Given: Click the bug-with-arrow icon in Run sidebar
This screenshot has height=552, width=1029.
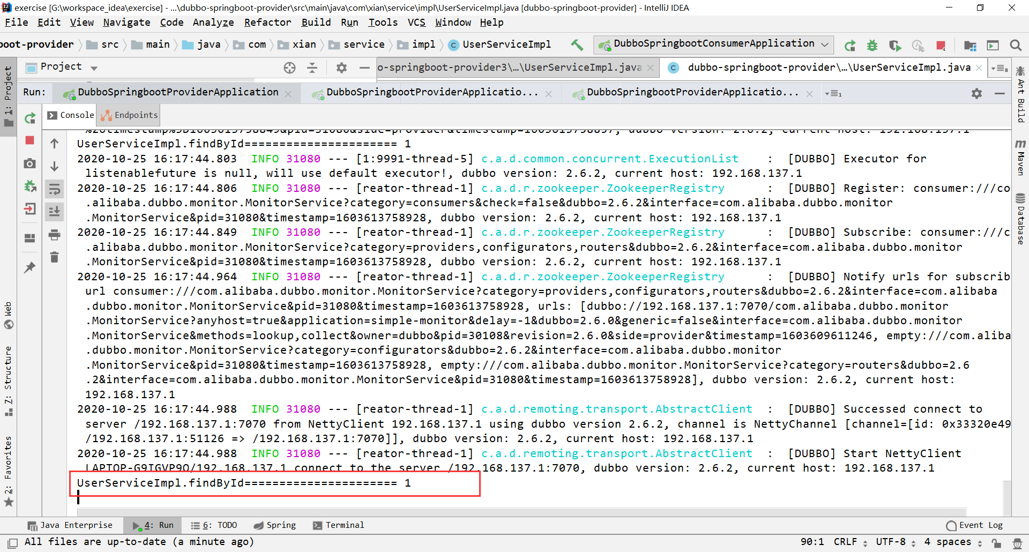Looking at the screenshot, I should (30, 186).
